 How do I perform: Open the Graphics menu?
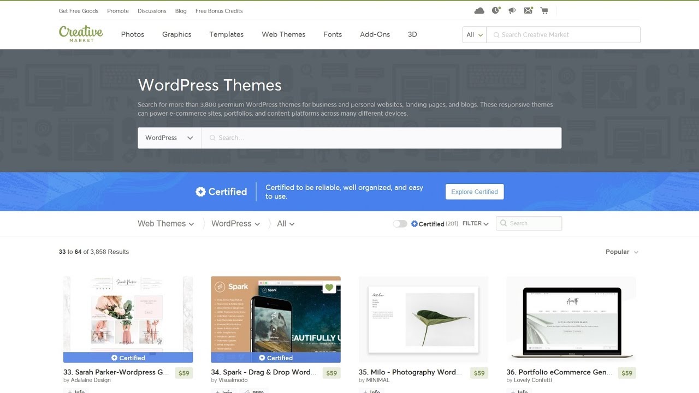pyautogui.click(x=177, y=34)
